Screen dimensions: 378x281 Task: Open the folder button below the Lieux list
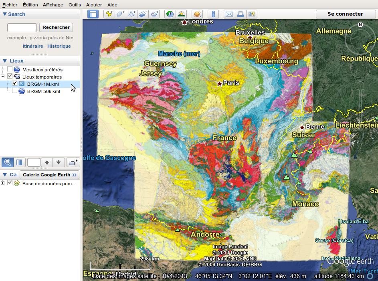pos(73,162)
